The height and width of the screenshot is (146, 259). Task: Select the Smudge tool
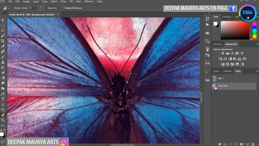coord(3,83)
